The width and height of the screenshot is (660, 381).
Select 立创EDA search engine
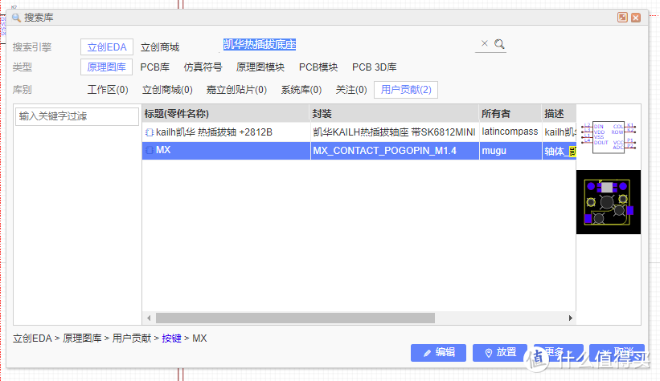click(x=107, y=47)
